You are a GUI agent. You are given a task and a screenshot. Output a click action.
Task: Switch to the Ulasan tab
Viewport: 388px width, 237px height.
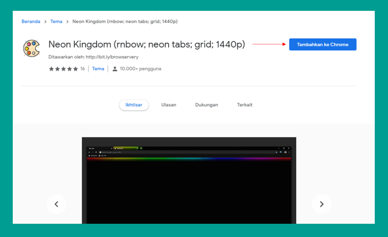[x=169, y=105]
